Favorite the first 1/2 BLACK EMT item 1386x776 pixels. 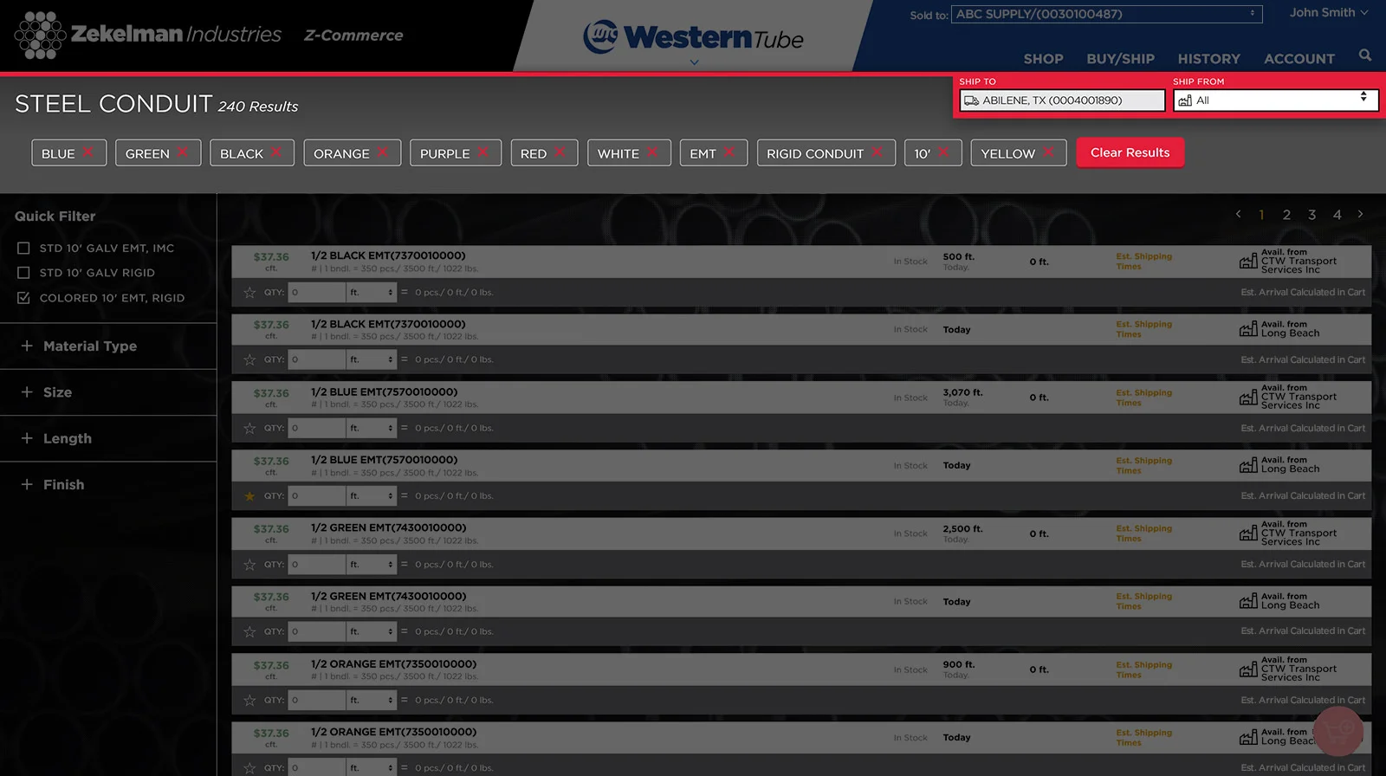(x=249, y=293)
